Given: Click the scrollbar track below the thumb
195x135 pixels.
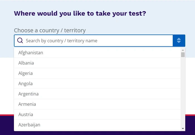Looking at the screenshot, I should pyautogui.click(x=183, y=92).
